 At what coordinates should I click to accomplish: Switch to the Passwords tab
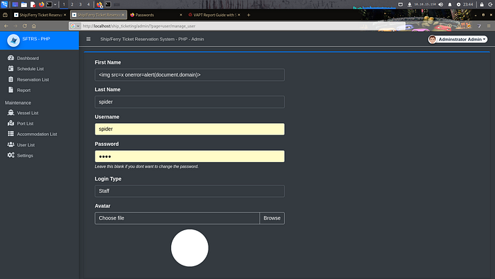click(156, 15)
